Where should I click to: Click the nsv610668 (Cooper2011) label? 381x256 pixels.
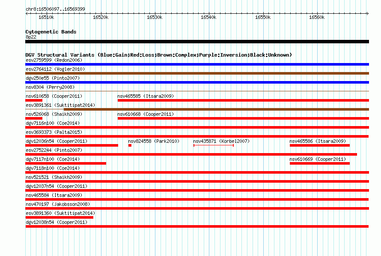146,114
